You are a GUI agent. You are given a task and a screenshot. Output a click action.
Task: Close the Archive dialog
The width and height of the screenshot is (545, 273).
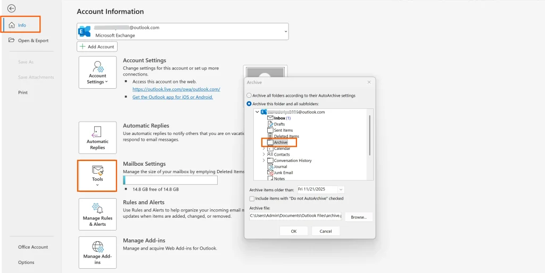369,82
